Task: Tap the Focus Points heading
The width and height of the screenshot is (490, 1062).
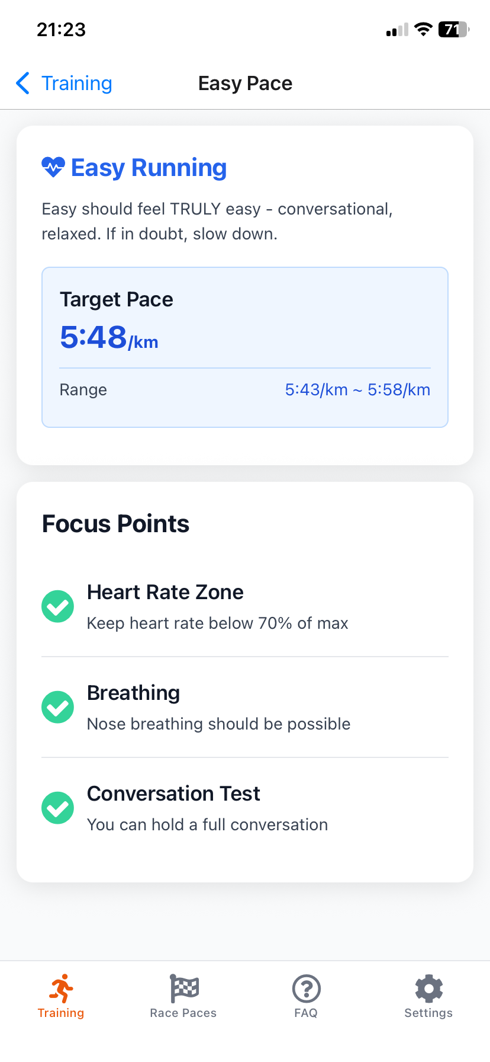Action: click(x=116, y=524)
